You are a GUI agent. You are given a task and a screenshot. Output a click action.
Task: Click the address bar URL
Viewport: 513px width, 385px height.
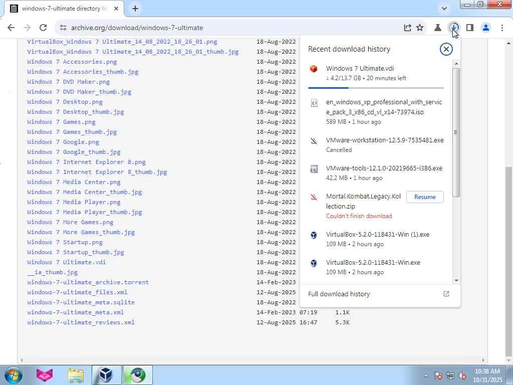click(137, 28)
